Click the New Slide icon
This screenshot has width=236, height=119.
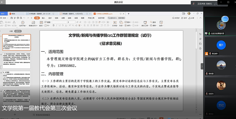coord(33,23)
